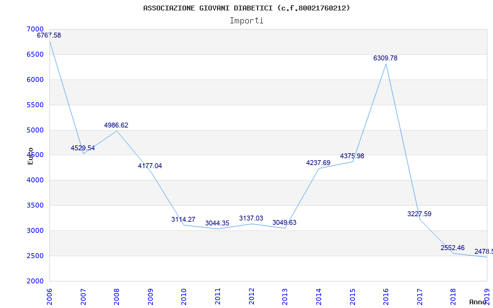Click the 2006 x-axis year label

coord(49,297)
